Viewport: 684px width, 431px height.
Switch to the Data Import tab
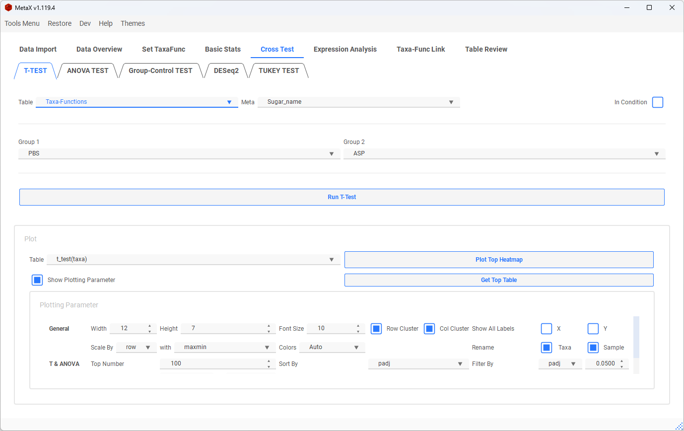pos(38,49)
